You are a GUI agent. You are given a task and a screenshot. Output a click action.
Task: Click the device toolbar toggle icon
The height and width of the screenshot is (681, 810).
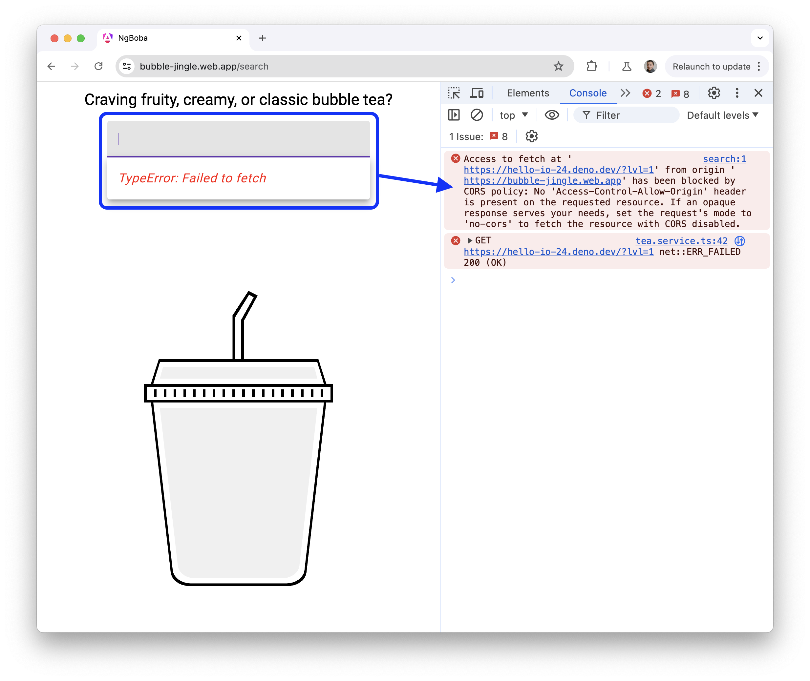coord(478,93)
